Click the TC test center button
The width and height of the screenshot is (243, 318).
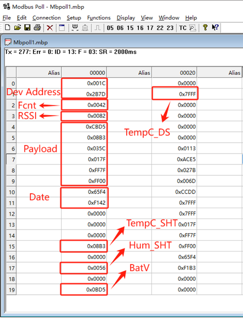tap(183, 28)
